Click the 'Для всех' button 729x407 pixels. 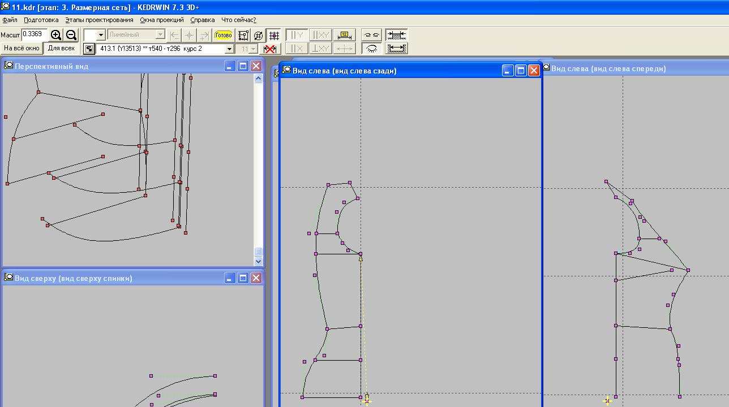[x=61, y=49]
